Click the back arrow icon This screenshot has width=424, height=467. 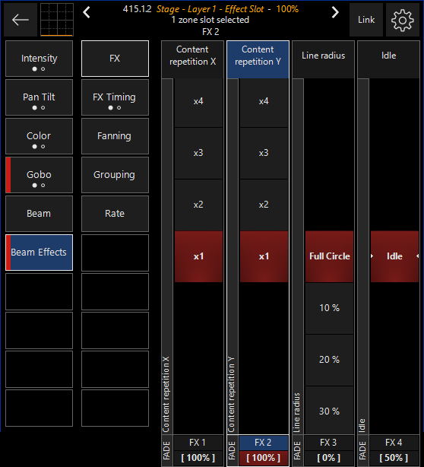pos(21,20)
